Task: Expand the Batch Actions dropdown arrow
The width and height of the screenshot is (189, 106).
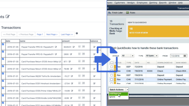Action: point(127,90)
